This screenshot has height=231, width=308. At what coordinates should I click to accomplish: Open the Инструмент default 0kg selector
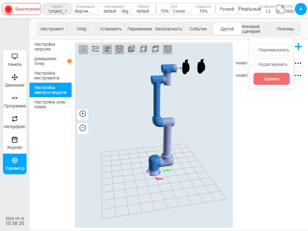[115, 9]
